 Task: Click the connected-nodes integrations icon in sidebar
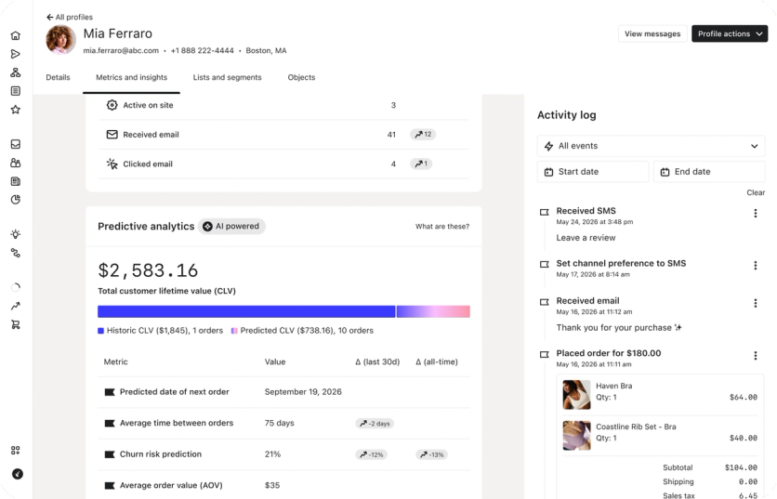coord(16,253)
